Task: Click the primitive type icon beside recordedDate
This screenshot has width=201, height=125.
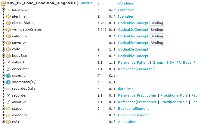Action: [x=8, y=89]
